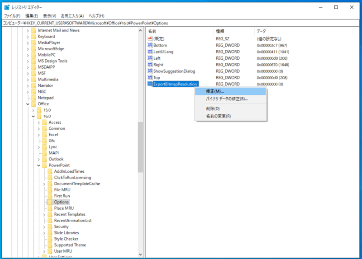Click the データ column header
362x259 pixels.
coord(304,31)
